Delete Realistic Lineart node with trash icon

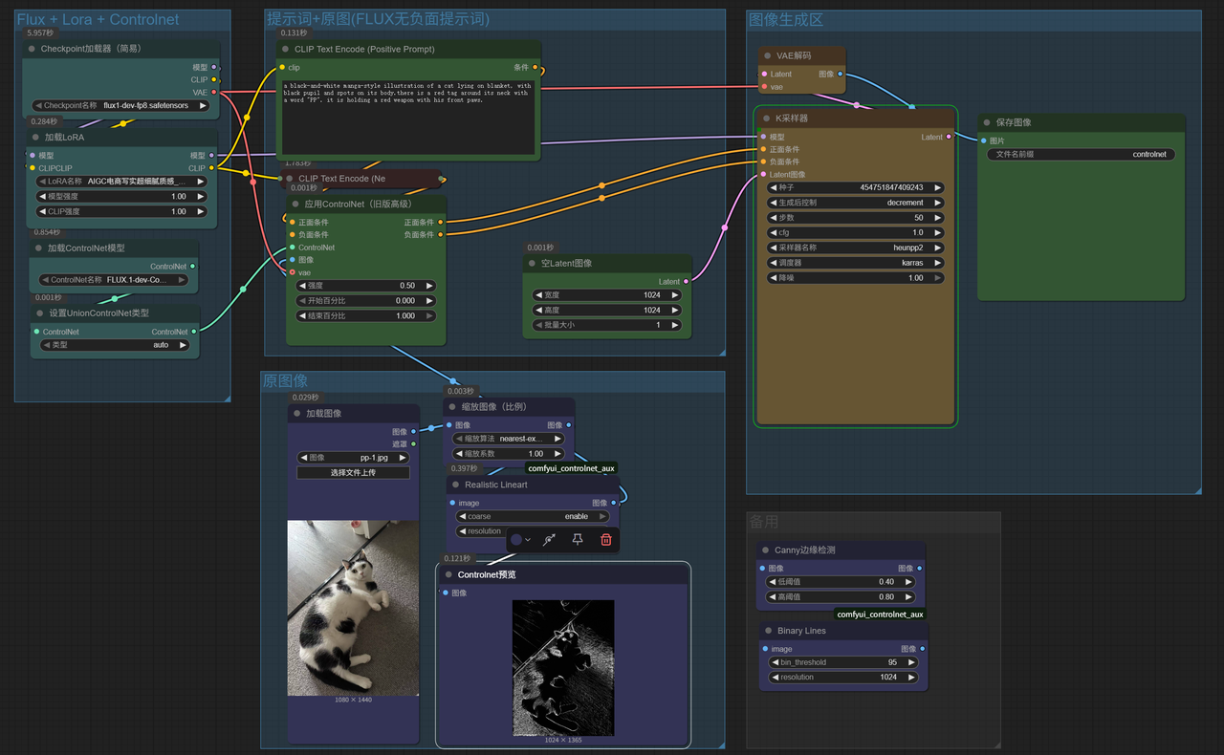605,540
